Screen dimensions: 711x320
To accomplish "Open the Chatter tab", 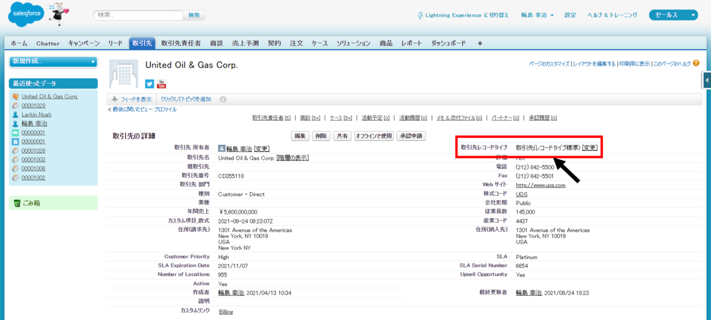I will coord(48,43).
